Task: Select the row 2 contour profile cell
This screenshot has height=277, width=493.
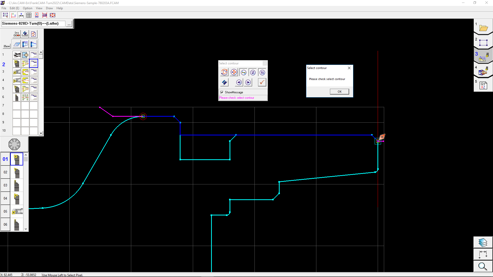Action: tap(34, 63)
